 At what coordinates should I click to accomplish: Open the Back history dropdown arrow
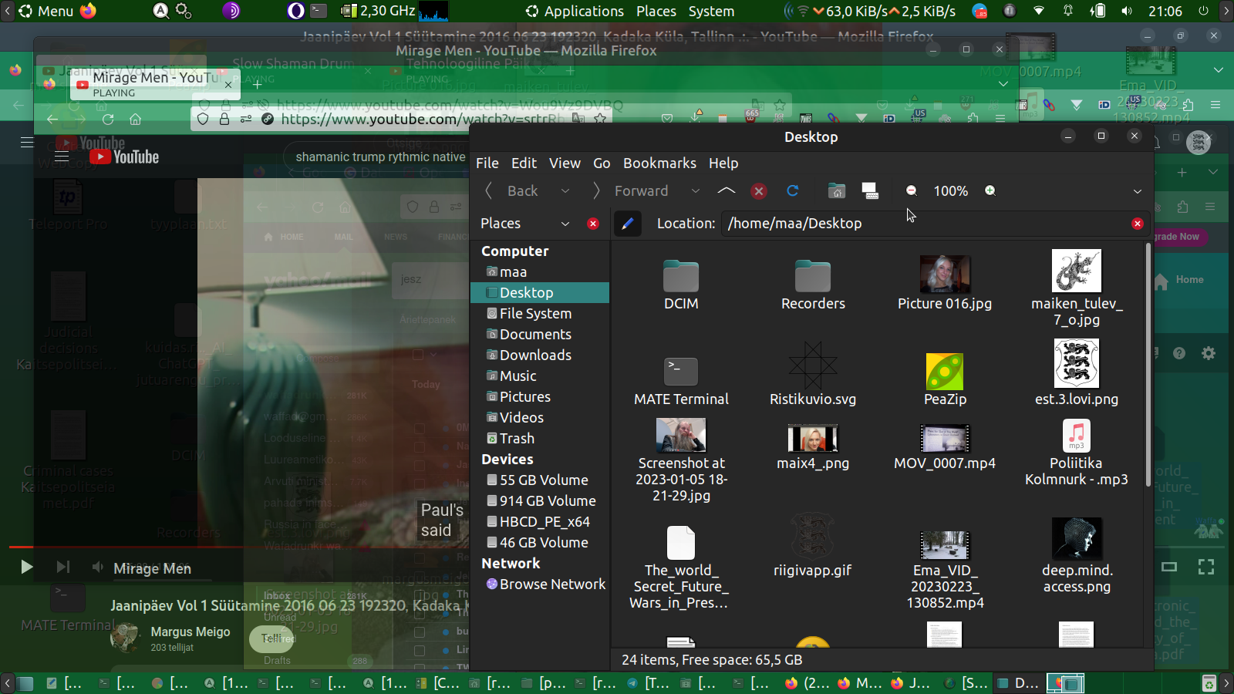565,190
